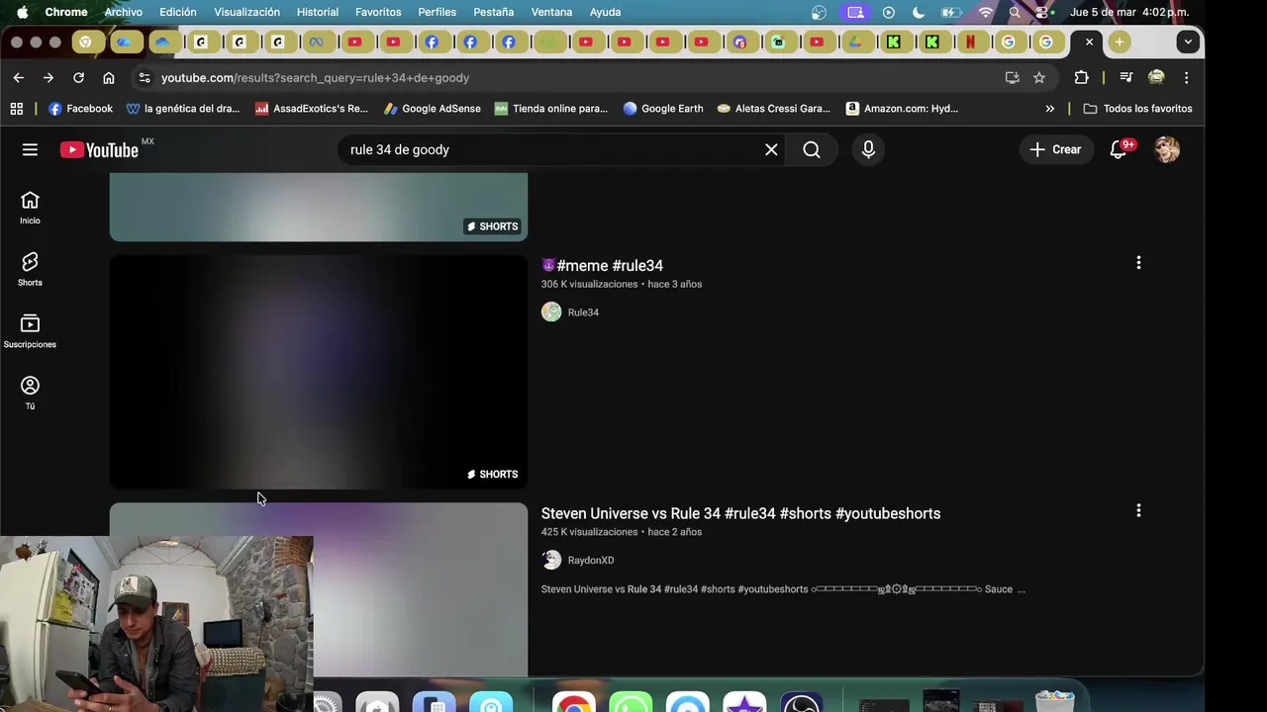View site information icon in address bar

point(145,77)
